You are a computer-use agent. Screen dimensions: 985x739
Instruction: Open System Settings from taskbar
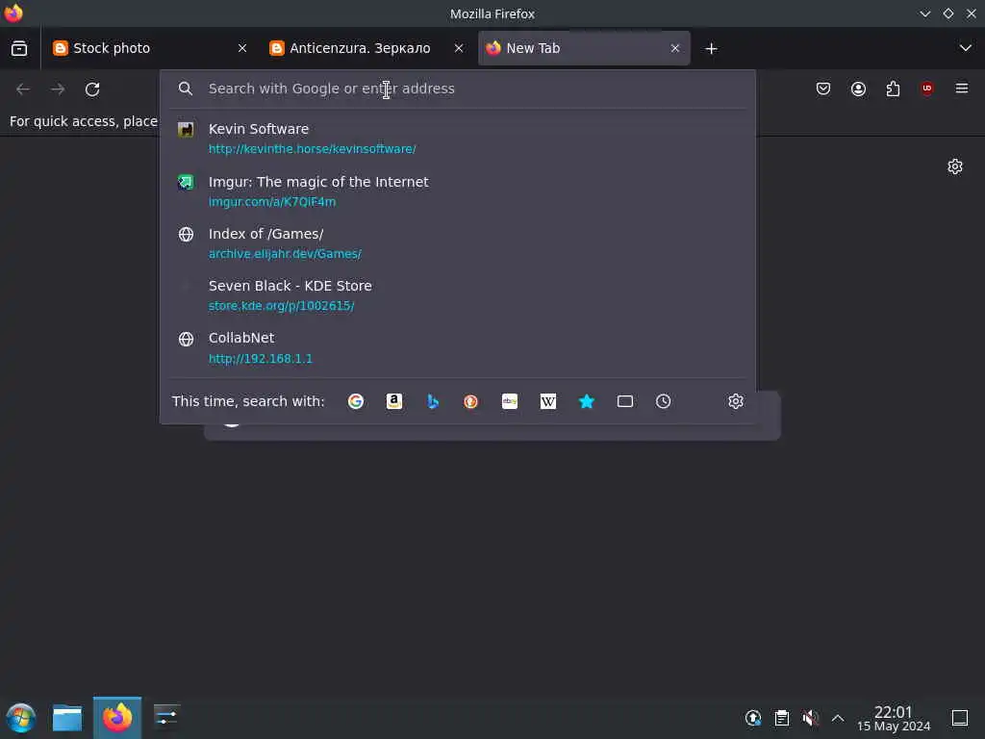coord(166,718)
